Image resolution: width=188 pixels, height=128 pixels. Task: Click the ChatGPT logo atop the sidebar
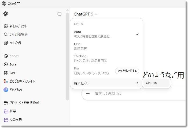(x=6, y=14)
